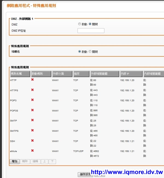Click the red X status in SMTP row
Screen dimensions: 164x178
tap(33, 120)
